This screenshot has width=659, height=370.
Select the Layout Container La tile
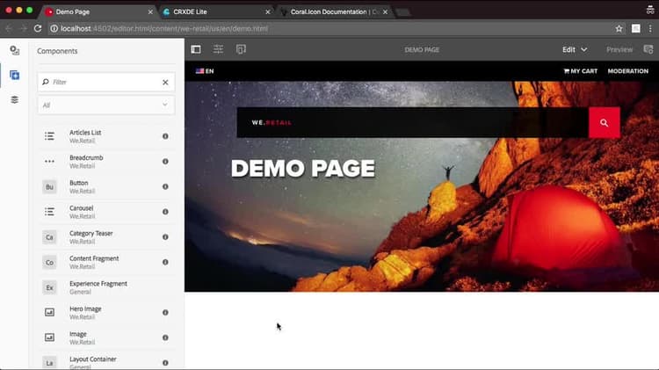click(49, 363)
